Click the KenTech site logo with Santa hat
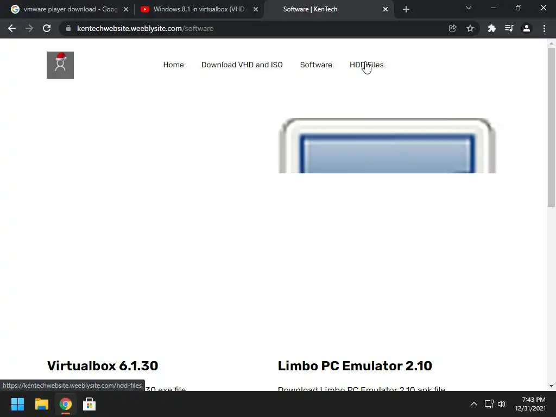This screenshot has height=417, width=556. click(x=60, y=65)
